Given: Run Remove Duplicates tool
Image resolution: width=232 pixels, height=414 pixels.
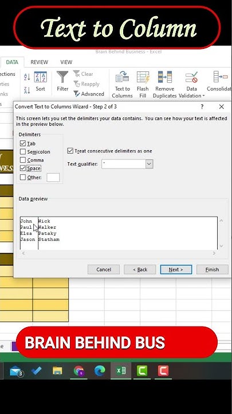Looking at the screenshot, I should [x=164, y=85].
